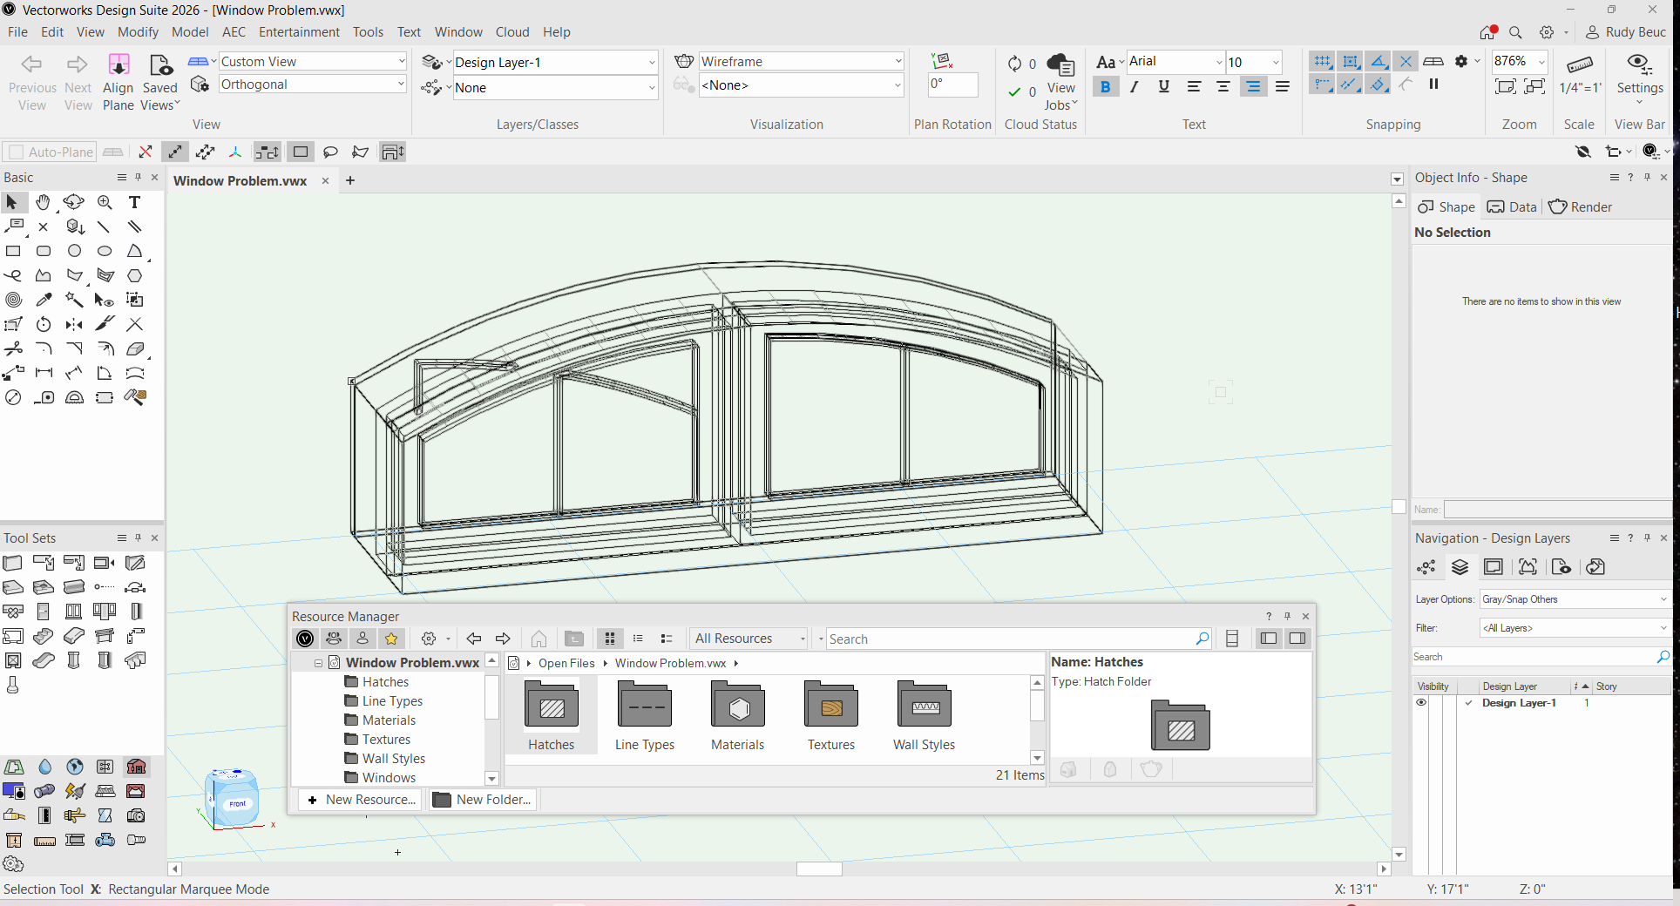1680x906 pixels.
Task: Open the Saved Views icon
Action: point(160,65)
